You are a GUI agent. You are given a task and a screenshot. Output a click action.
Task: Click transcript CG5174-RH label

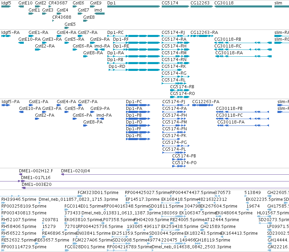[x=174, y=46]
